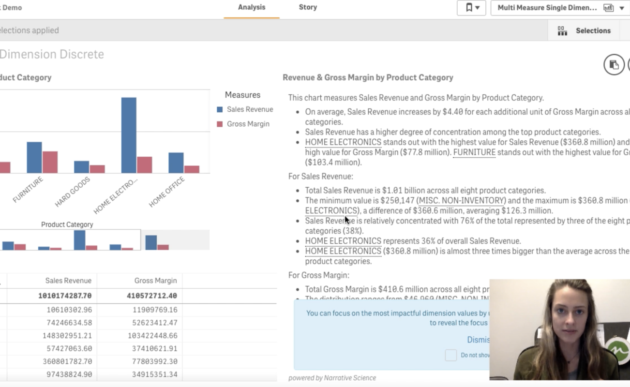Image resolution: width=630 pixels, height=387 pixels.
Task: Switch to the Story tab
Action: tap(308, 8)
